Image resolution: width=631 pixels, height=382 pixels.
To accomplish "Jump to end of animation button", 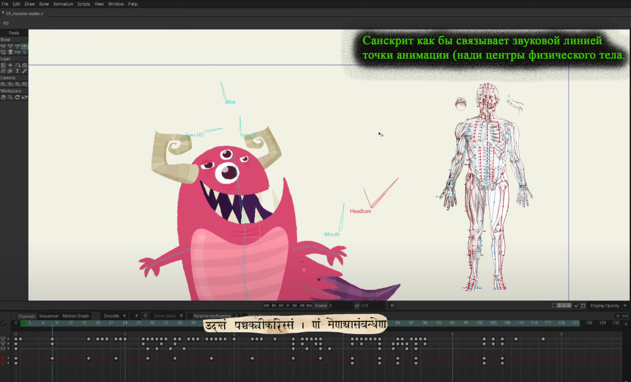I will 309,306.
